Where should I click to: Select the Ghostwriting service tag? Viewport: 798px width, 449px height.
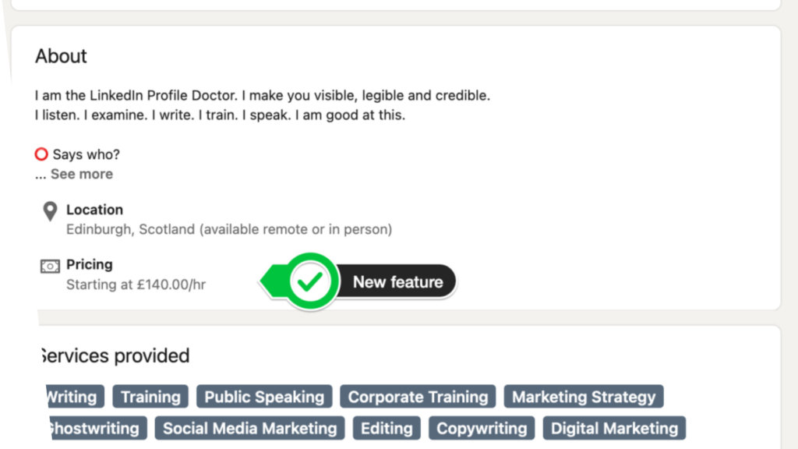[x=97, y=428]
